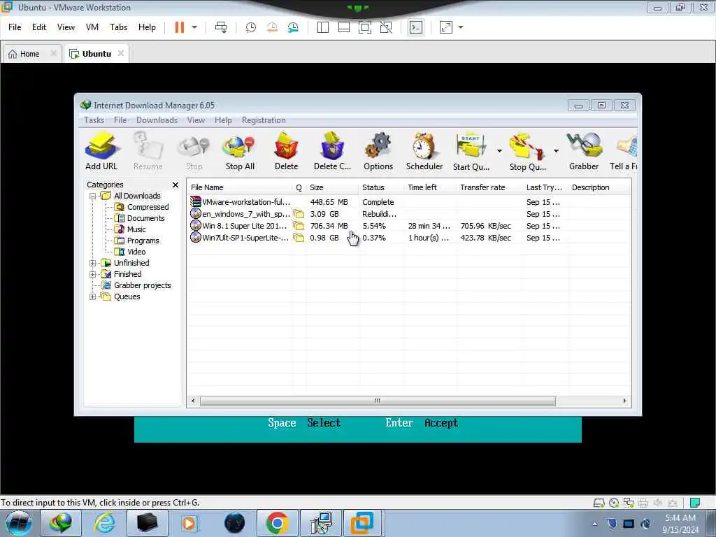716x537 pixels.
Task: Select the VMware-workstation-full download row
Action: click(x=408, y=202)
